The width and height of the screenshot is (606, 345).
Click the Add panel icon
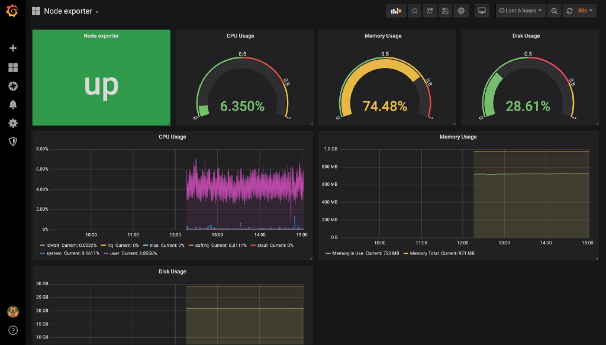(x=396, y=11)
